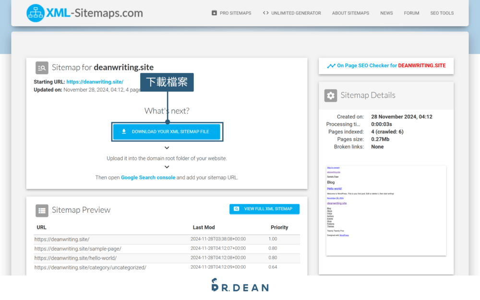Open the FORUM menu item
Image resolution: width=480 pixels, height=300 pixels.
click(x=411, y=13)
